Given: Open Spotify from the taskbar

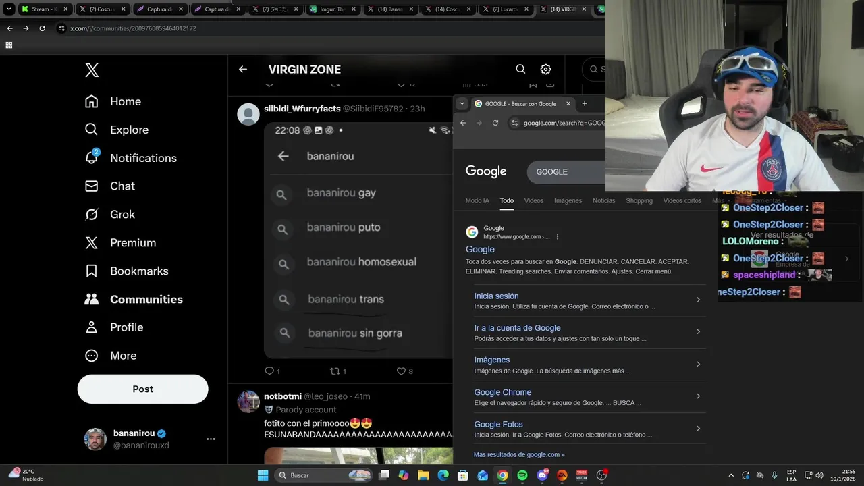Looking at the screenshot, I should click(522, 475).
